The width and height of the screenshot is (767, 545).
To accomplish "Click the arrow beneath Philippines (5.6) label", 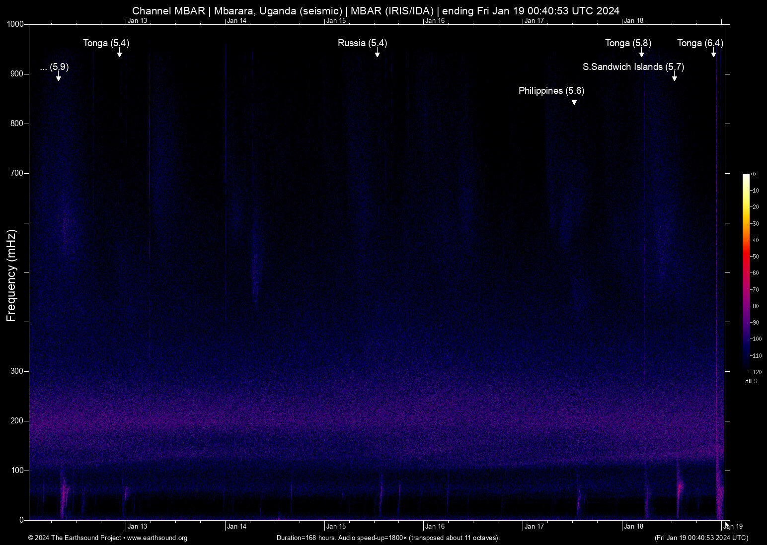I will [x=574, y=101].
